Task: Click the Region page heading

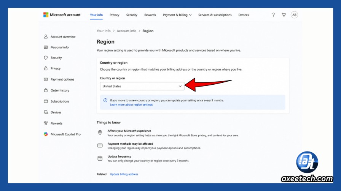Action: click(105, 42)
